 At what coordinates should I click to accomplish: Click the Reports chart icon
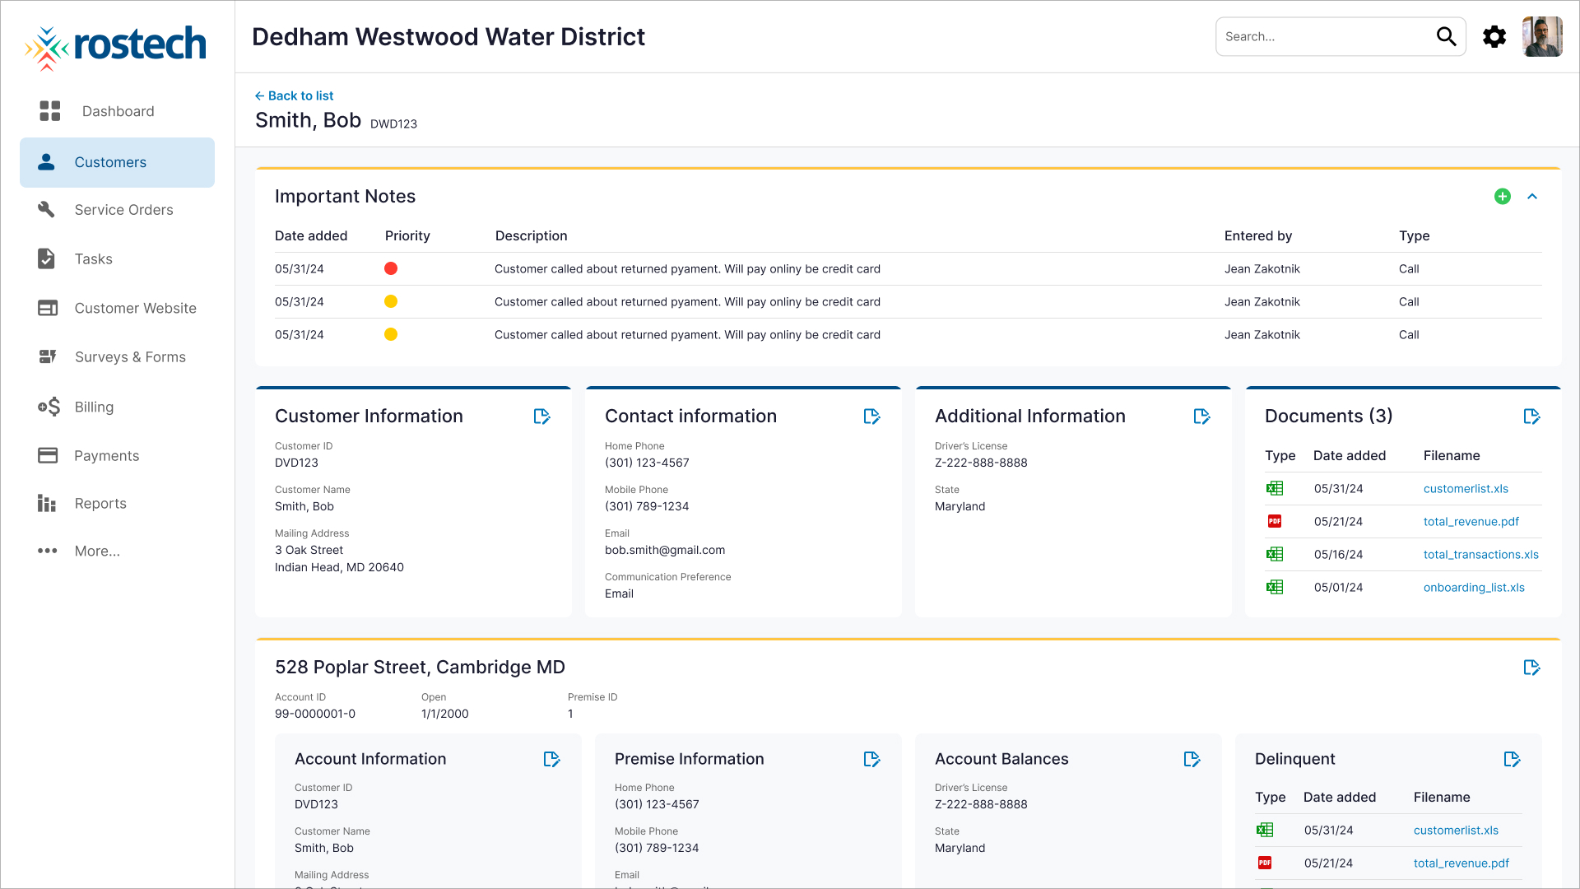click(x=47, y=503)
